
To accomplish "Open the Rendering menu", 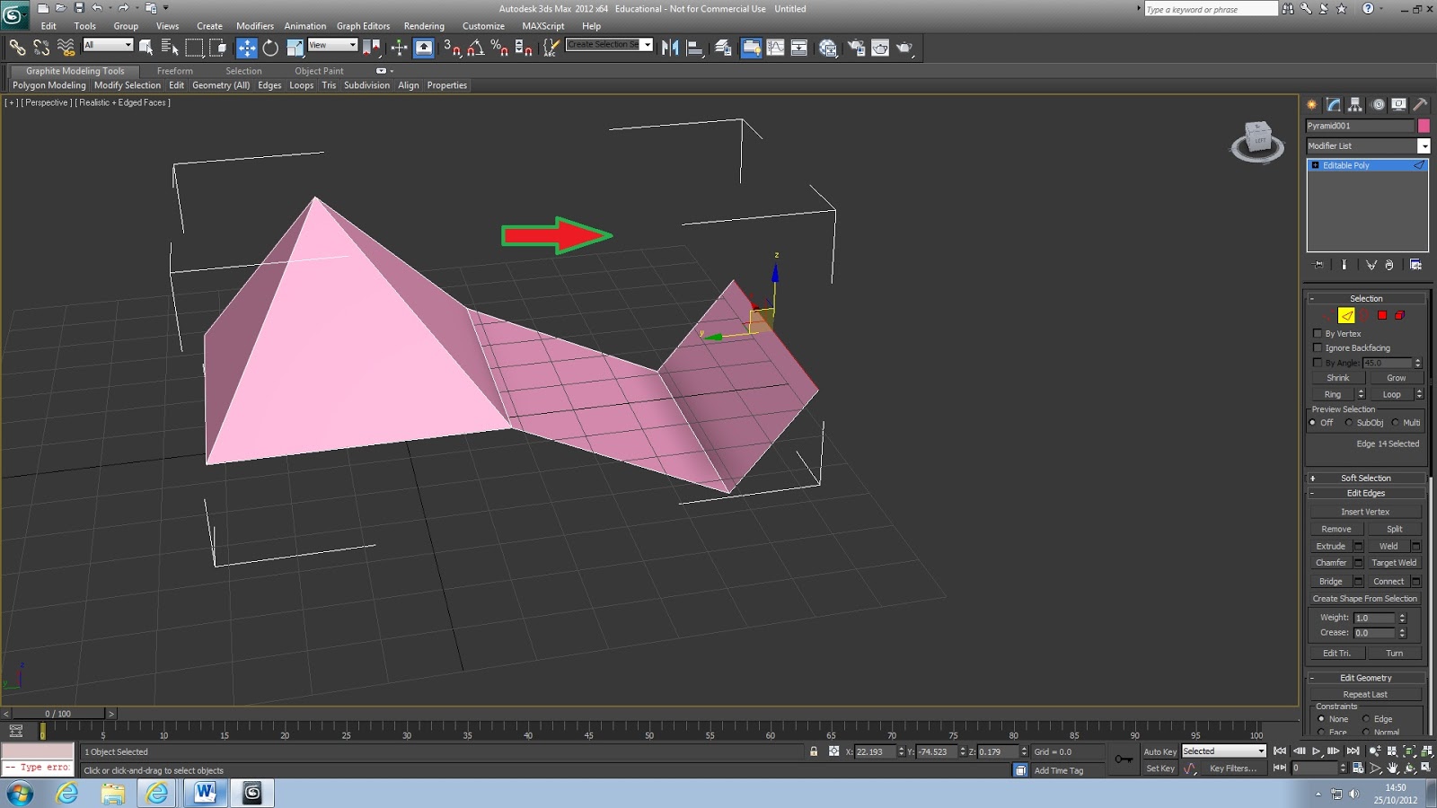I will [x=424, y=26].
